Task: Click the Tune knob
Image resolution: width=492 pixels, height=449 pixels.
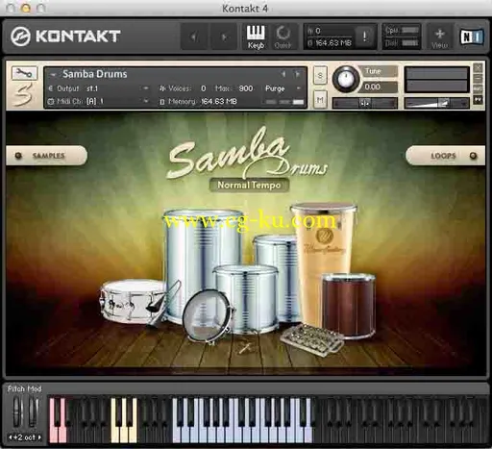Action: click(x=346, y=79)
